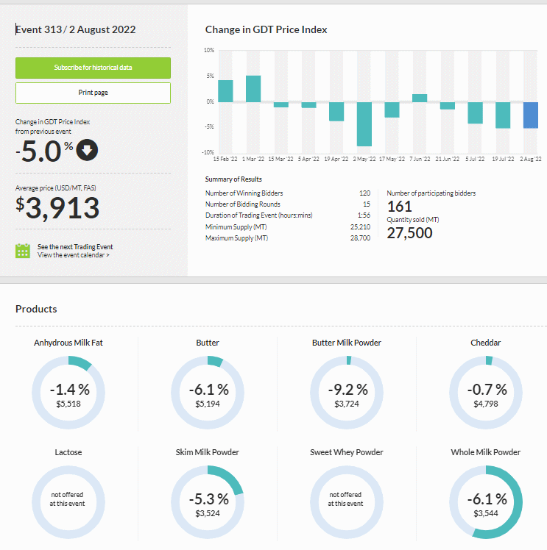Click Number of Winning Bidders value 120
This screenshot has height=550, width=547.
pos(364,193)
